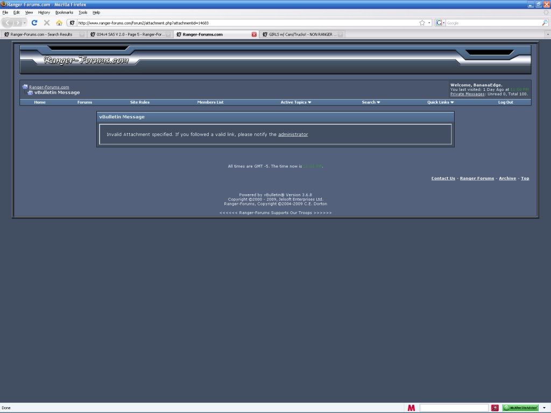Go to the browser Home icon
The height and width of the screenshot is (413, 551).
tap(59, 23)
